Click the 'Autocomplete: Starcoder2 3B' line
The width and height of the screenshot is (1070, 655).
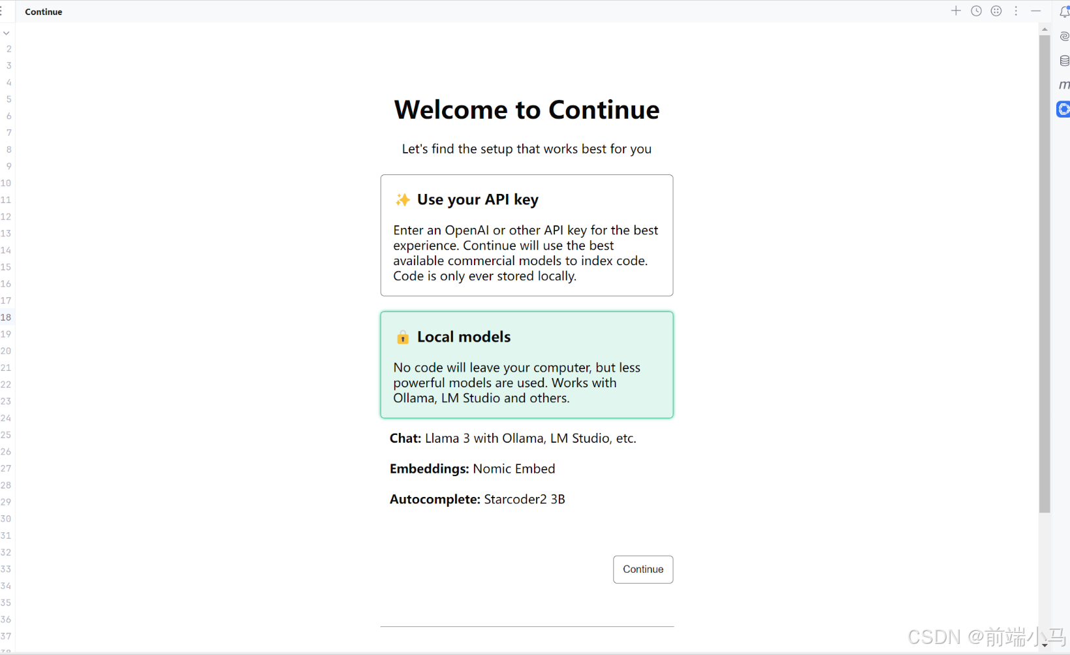tap(477, 500)
